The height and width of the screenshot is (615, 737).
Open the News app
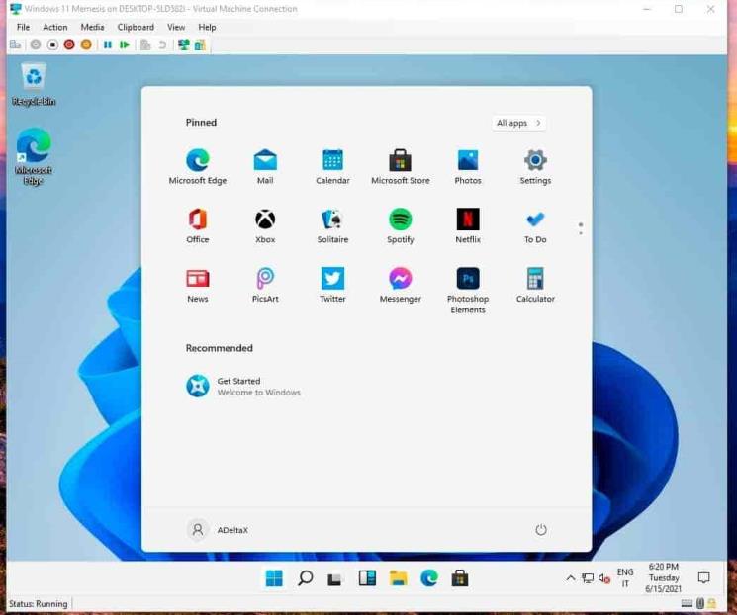click(198, 285)
